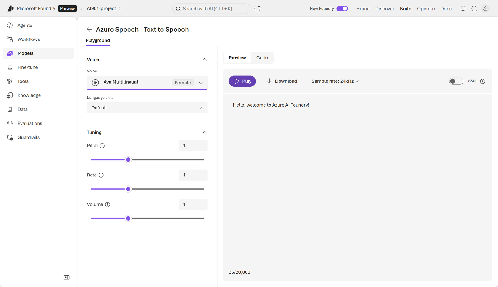
Task: Focus the Search with AI box
Action: (x=212, y=9)
